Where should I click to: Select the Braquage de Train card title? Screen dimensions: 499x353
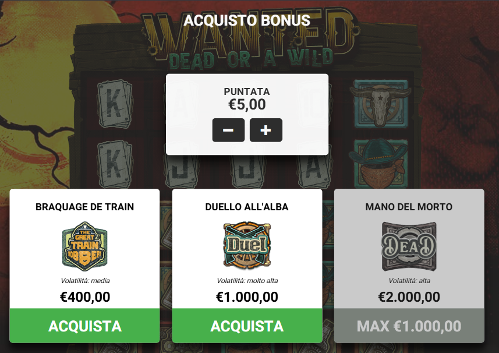[x=84, y=207]
